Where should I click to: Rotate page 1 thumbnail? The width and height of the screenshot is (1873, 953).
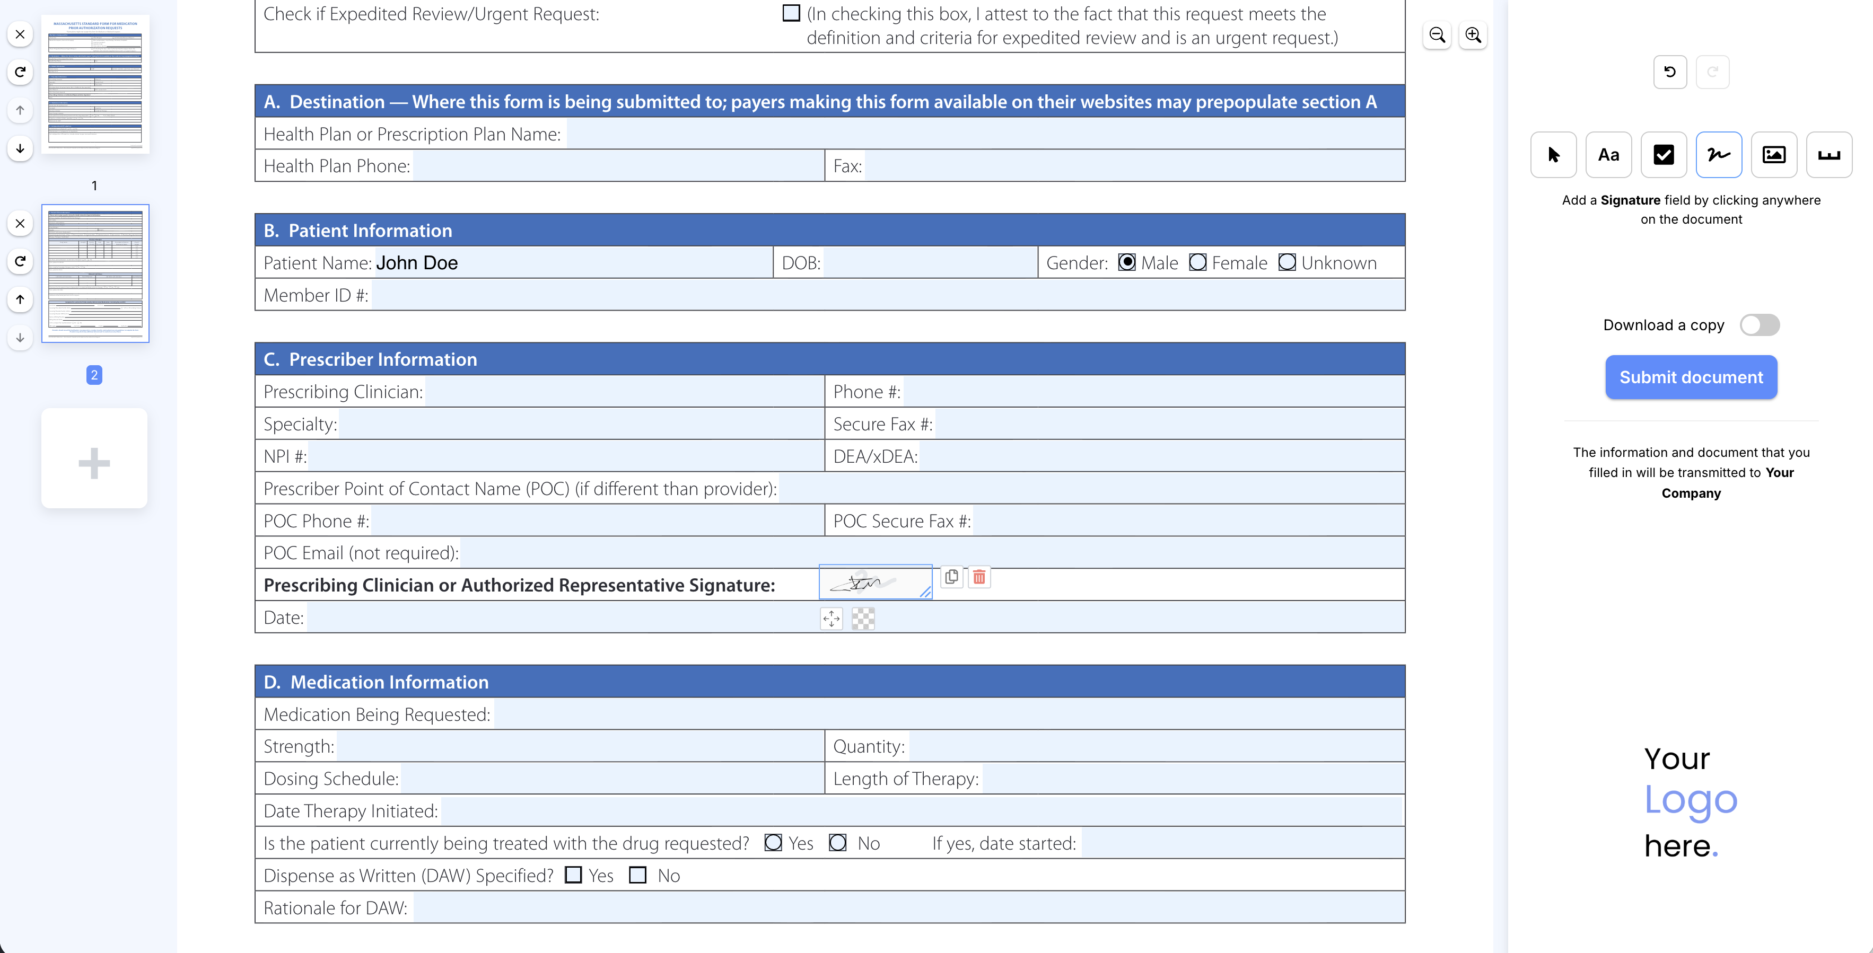pyautogui.click(x=20, y=72)
